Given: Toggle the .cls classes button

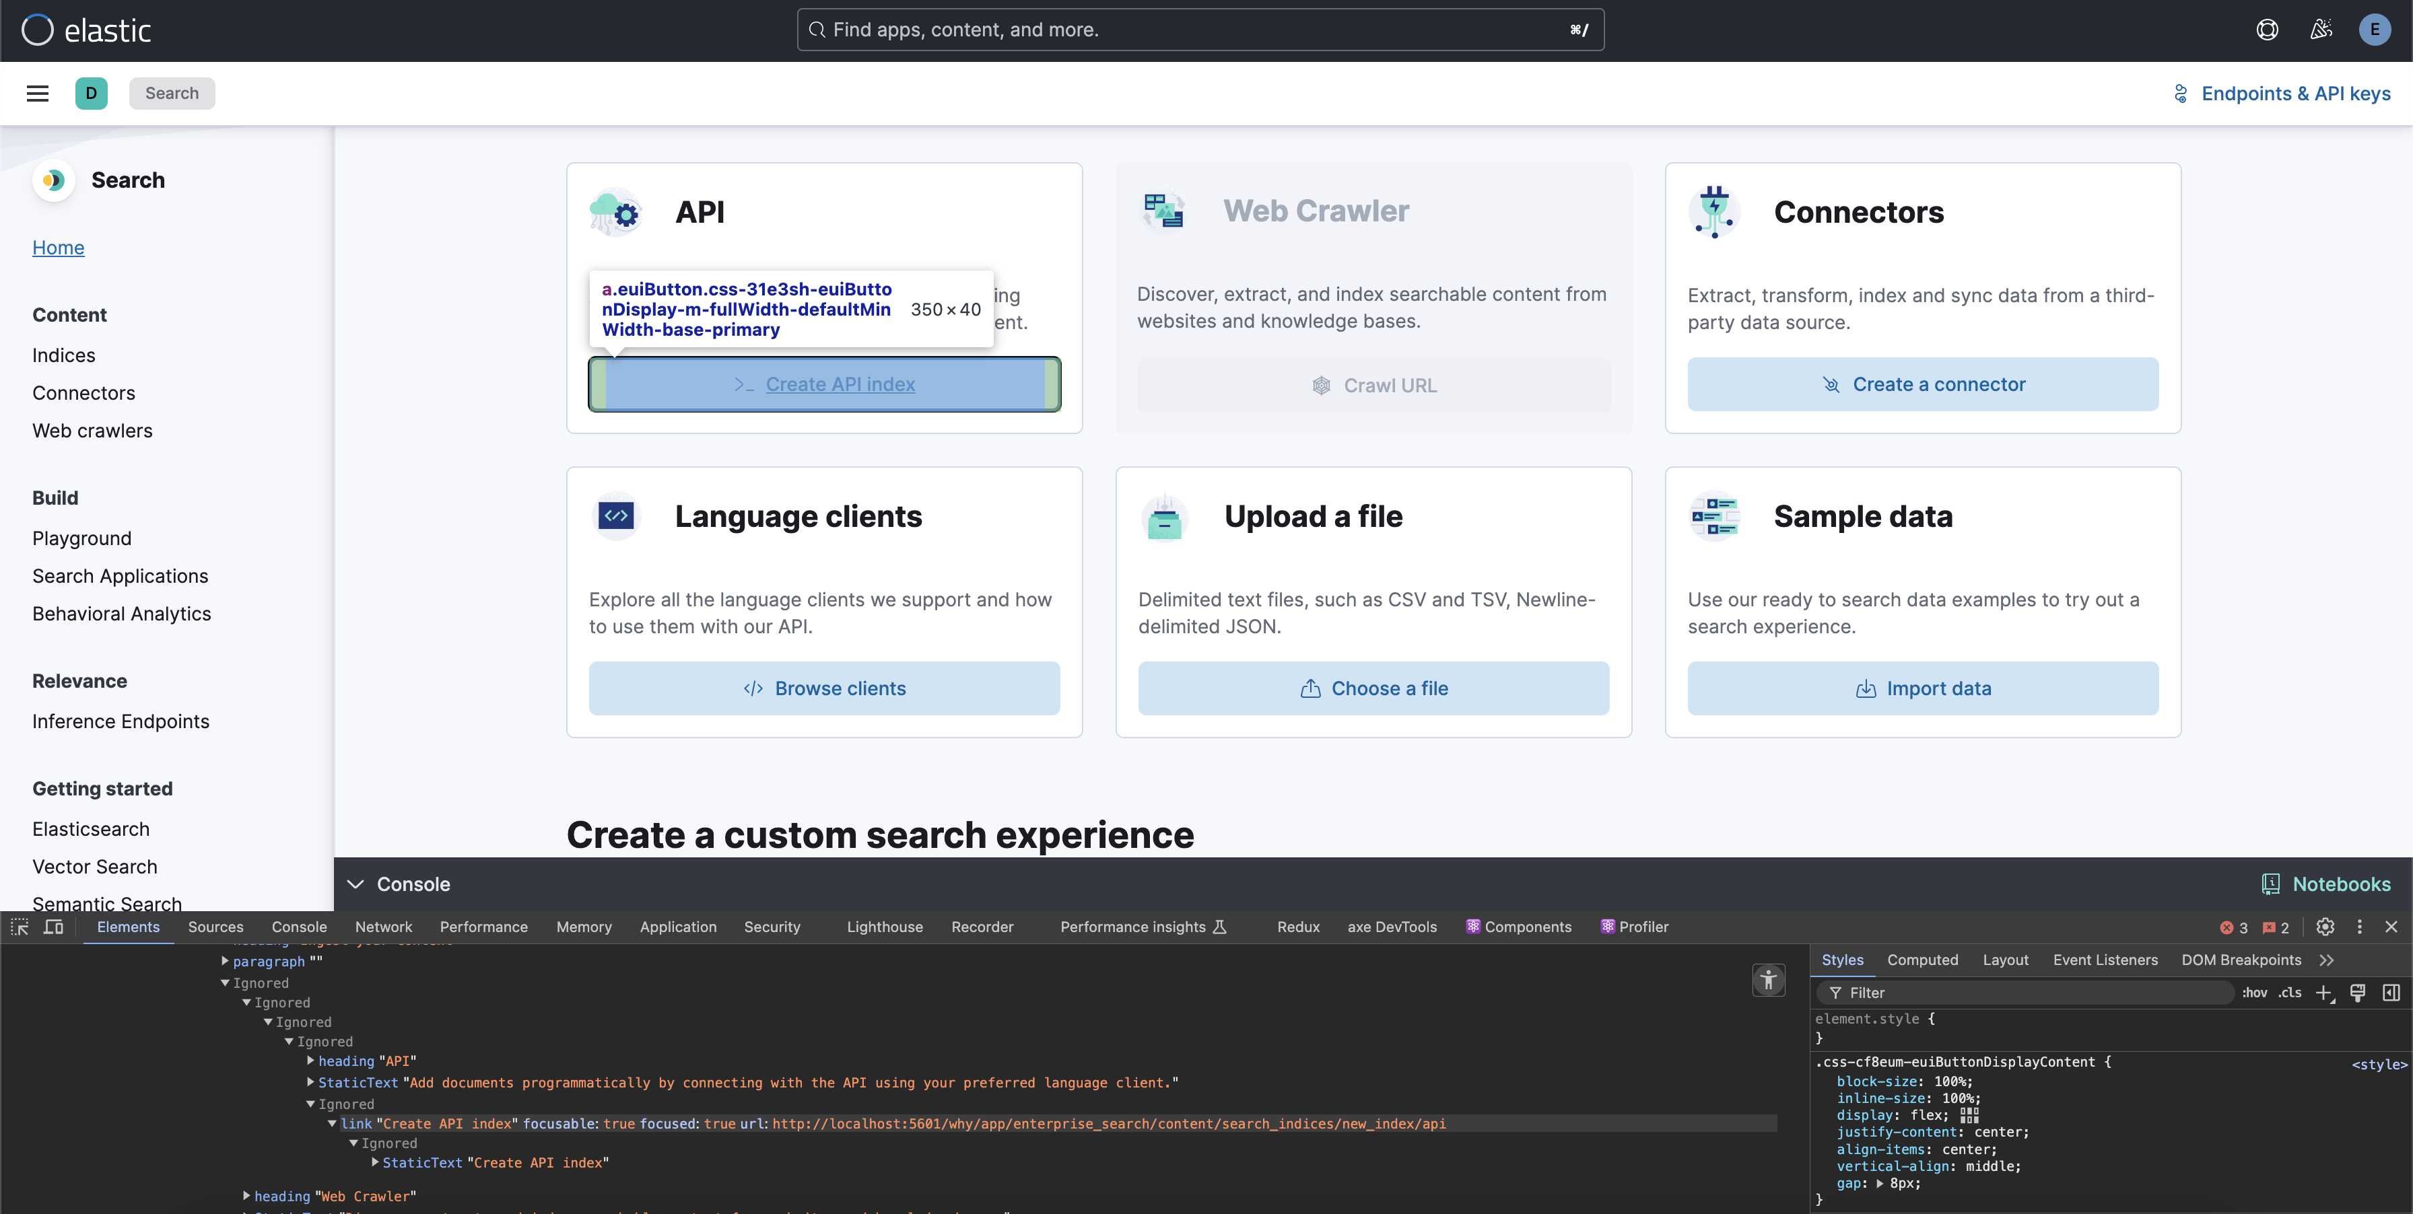Looking at the screenshot, I should point(2290,992).
